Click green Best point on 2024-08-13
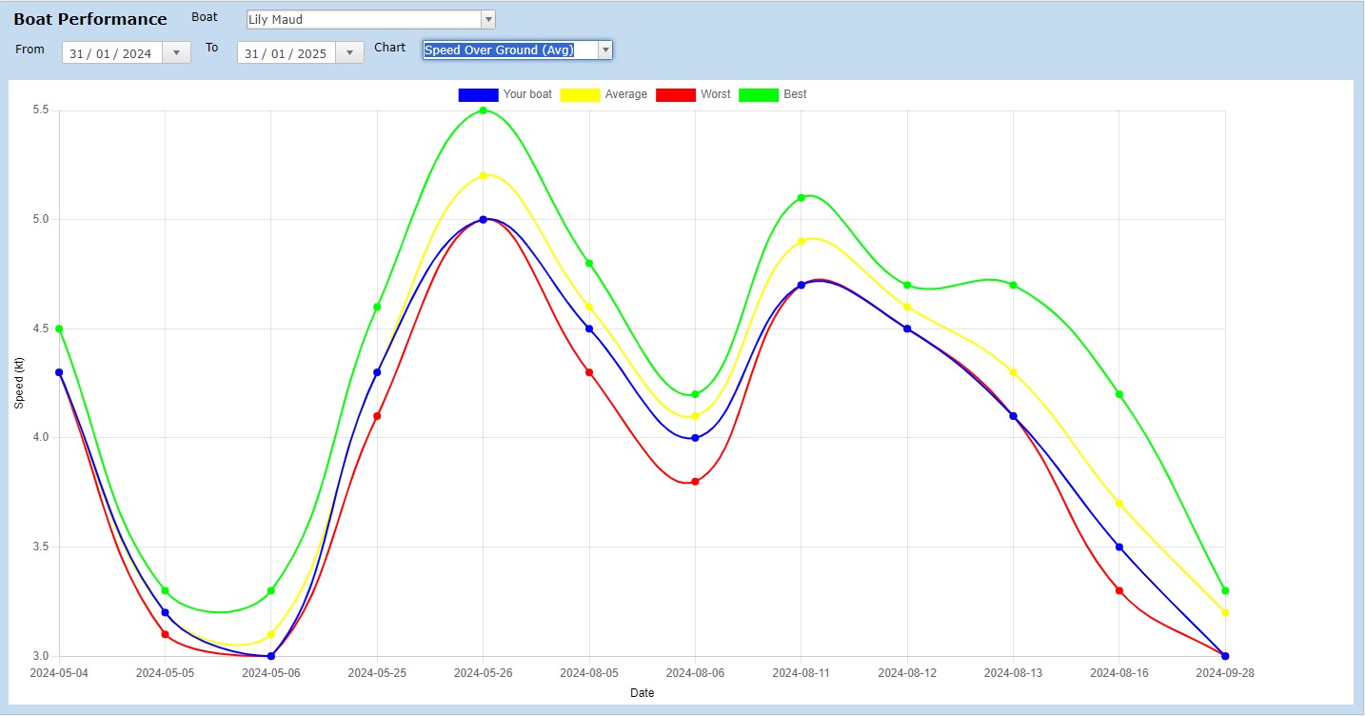 coord(1014,285)
